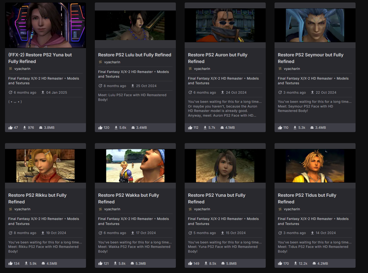368x273 pixels.
Task: Open the "Restore PS2 Tidus but Fully Refined" mod
Action: point(307,199)
